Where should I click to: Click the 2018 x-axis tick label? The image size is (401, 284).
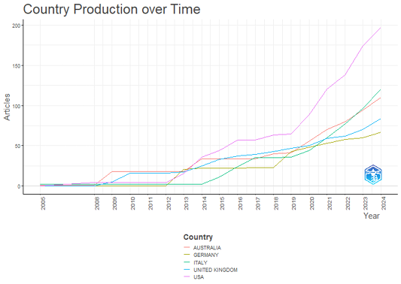point(276,203)
